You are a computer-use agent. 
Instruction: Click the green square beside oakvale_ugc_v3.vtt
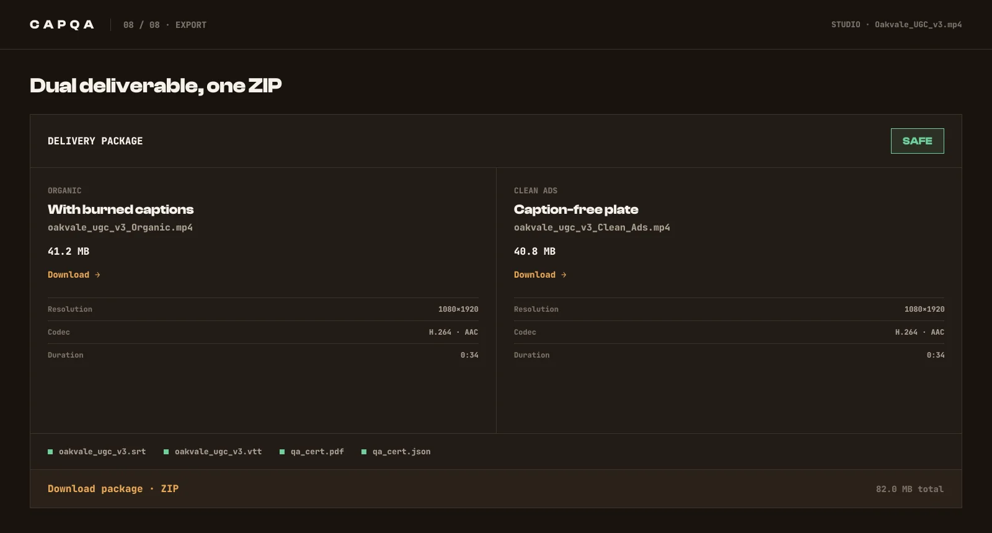[x=166, y=452]
